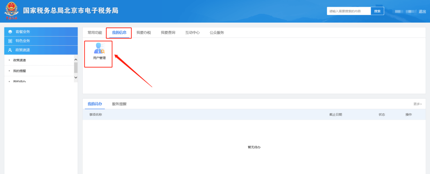Switch to the 常用功能 tab

coord(95,33)
